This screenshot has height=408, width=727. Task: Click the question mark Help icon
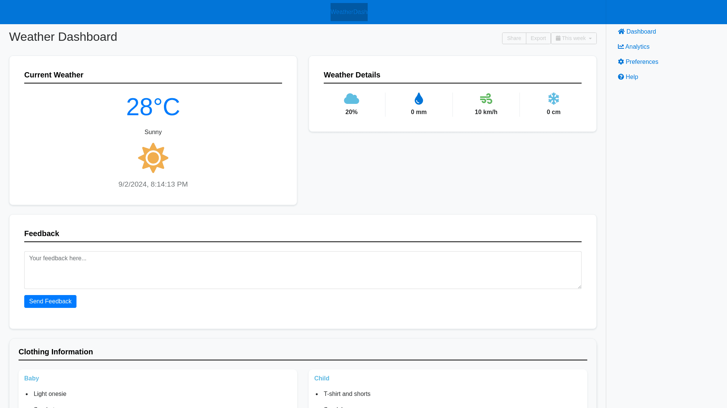point(621,77)
